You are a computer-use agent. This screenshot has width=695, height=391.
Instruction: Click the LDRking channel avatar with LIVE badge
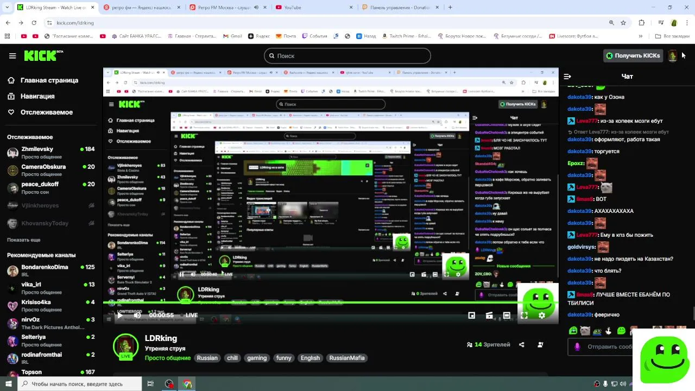tap(125, 346)
